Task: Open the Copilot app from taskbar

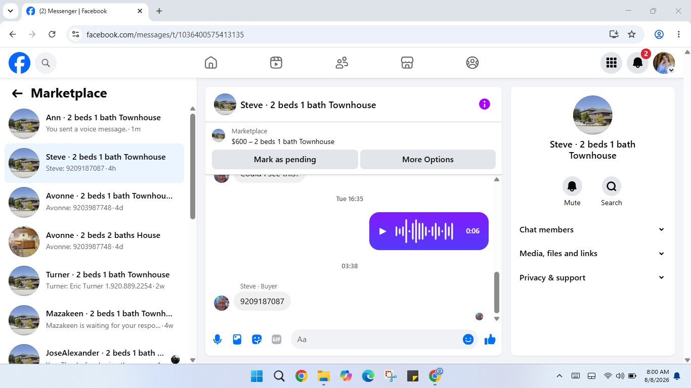Action: coord(345,376)
